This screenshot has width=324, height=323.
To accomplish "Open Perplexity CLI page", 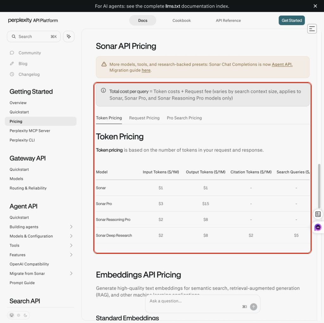I will [22, 140].
